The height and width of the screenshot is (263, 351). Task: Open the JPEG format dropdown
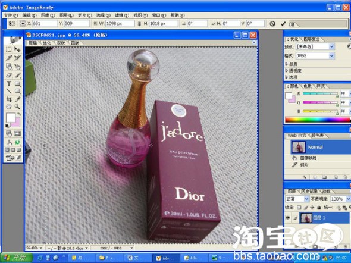[315, 55]
